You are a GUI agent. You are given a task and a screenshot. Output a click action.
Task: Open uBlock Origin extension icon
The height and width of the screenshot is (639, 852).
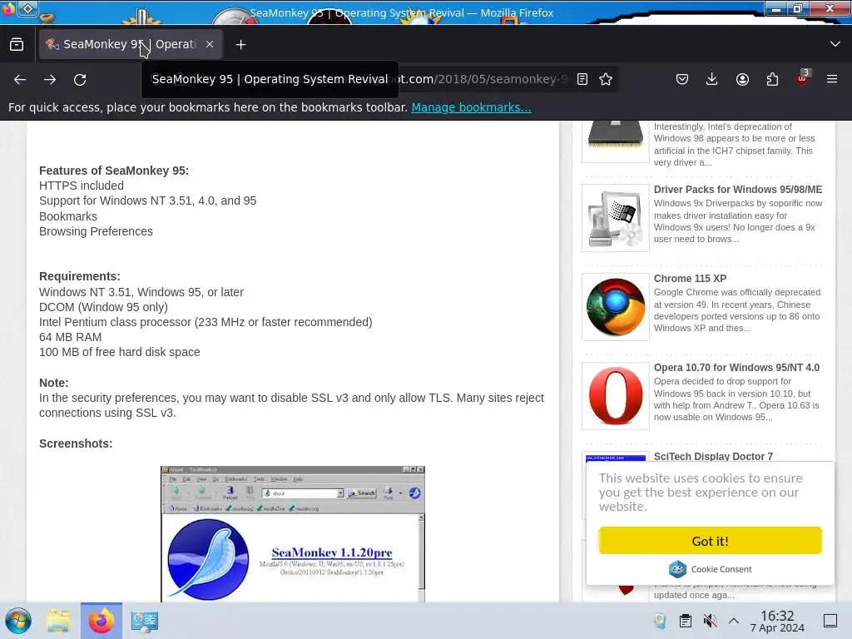click(803, 78)
